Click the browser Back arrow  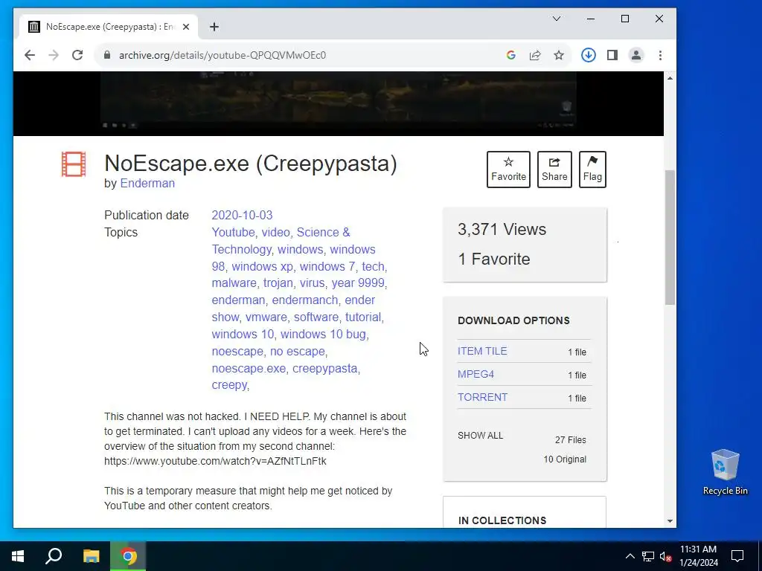(30, 55)
